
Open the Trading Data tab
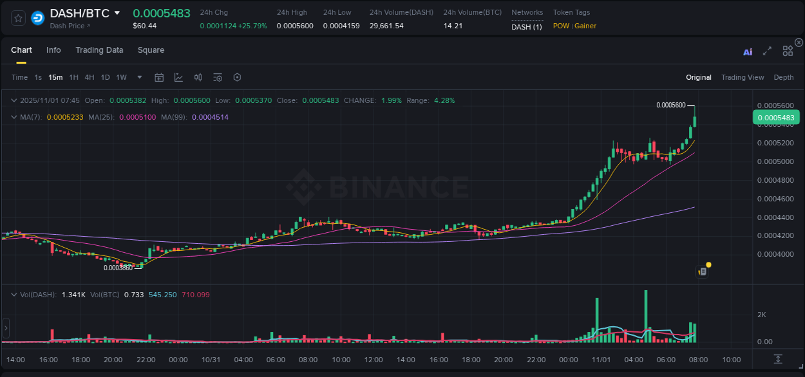point(99,50)
